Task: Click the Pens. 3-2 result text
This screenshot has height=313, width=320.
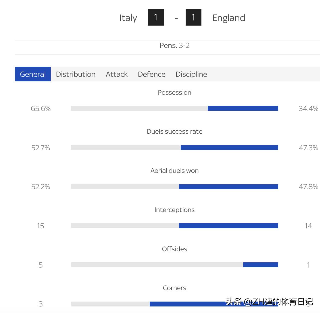Action: click(x=174, y=45)
